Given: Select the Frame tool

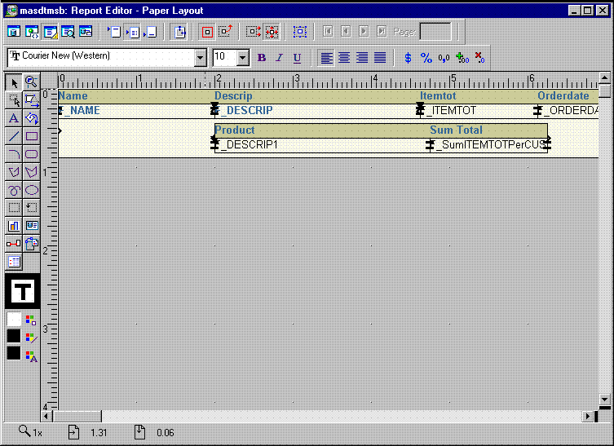Looking at the screenshot, I should tap(14, 208).
